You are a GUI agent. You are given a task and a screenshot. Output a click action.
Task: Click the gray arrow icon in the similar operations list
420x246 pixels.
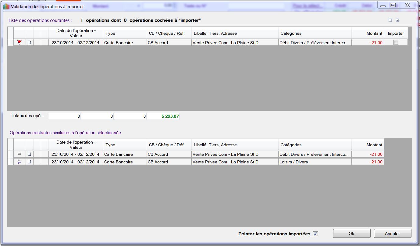[20, 154]
